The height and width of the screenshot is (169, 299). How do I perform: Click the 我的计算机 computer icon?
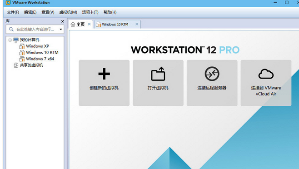(16, 40)
